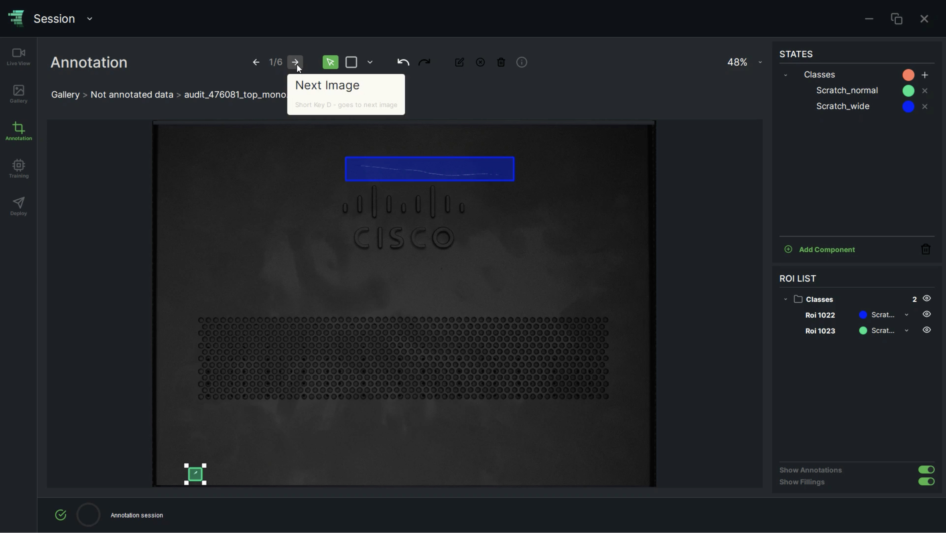Undo the last annotation action

coord(403,63)
